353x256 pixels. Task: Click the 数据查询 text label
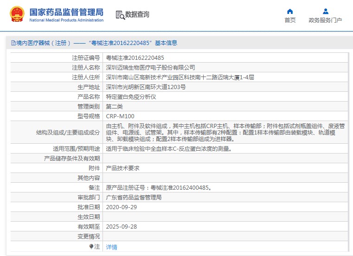pyautogui.click(x=137, y=15)
